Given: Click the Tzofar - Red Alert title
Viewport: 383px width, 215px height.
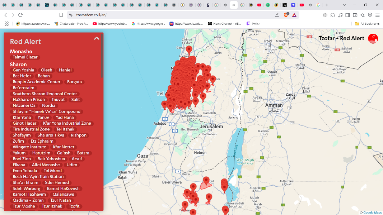Looking at the screenshot, I should tap(341, 38).
